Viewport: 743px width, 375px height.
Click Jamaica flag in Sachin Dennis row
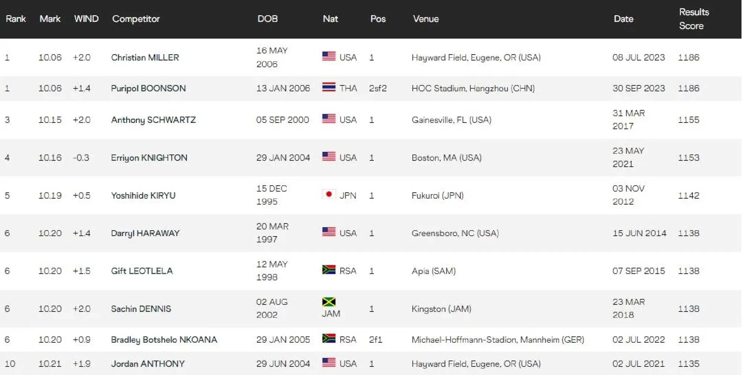pyautogui.click(x=329, y=302)
